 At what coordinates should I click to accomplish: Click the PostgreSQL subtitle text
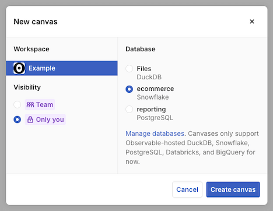[x=155, y=118]
